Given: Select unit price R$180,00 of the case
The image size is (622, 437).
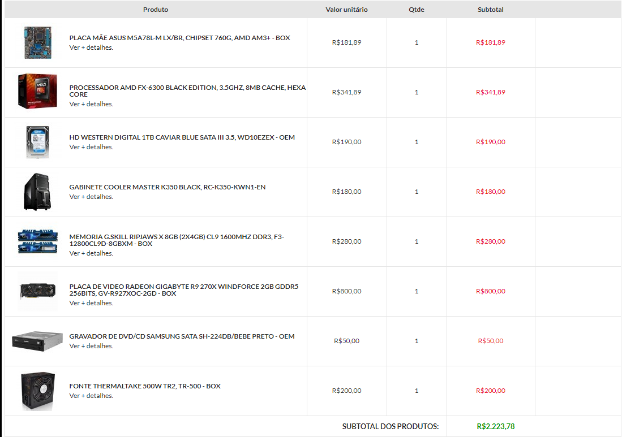Looking at the screenshot, I should 347,192.
